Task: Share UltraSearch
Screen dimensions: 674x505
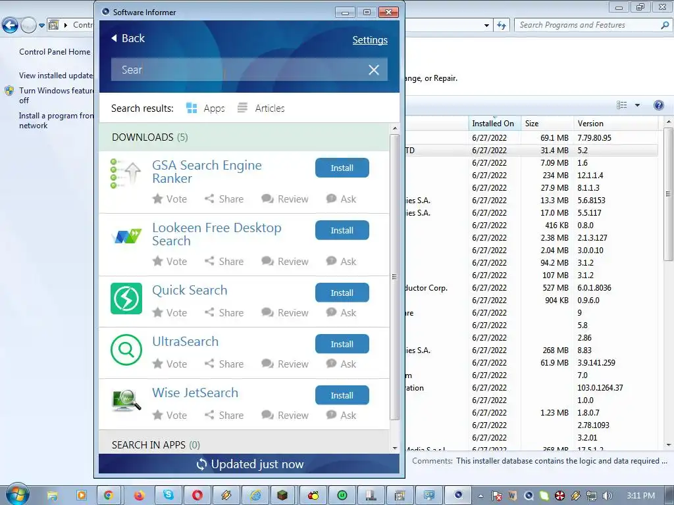Action: tap(224, 364)
